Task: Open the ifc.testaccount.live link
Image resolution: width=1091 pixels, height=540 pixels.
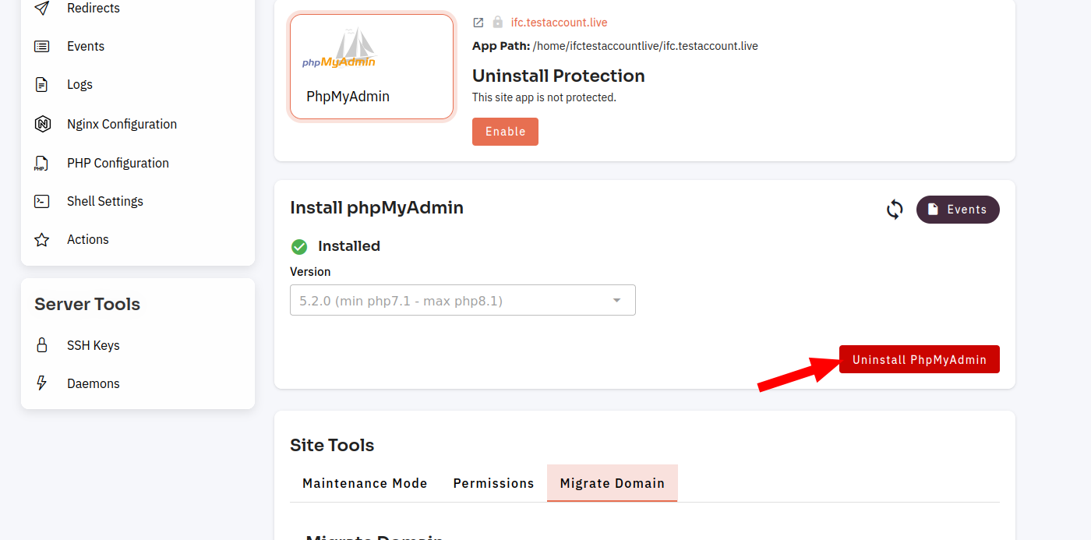Action: [559, 23]
